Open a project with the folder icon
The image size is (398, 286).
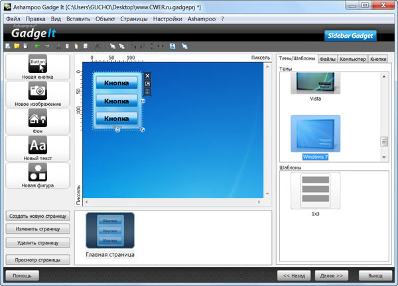[17, 46]
